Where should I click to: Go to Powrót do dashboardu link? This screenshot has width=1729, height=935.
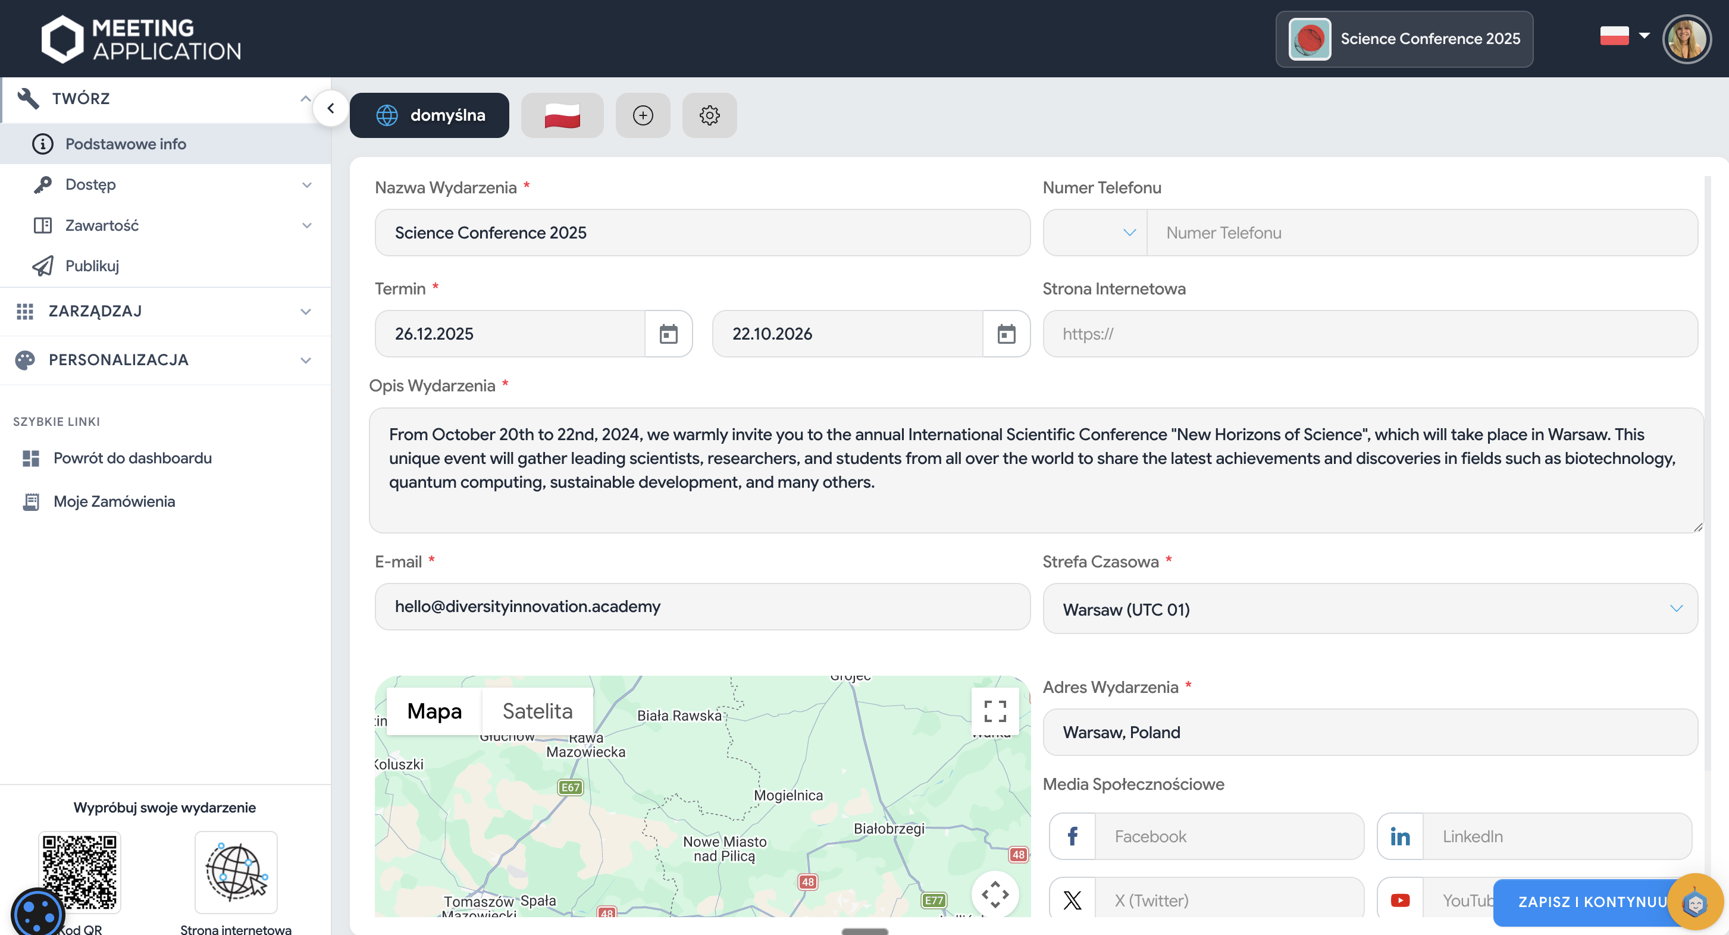click(x=132, y=458)
